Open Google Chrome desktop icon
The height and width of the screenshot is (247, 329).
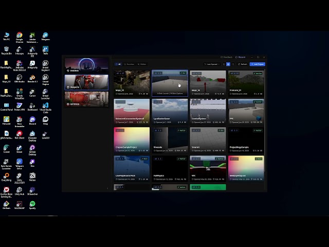[x=20, y=38]
